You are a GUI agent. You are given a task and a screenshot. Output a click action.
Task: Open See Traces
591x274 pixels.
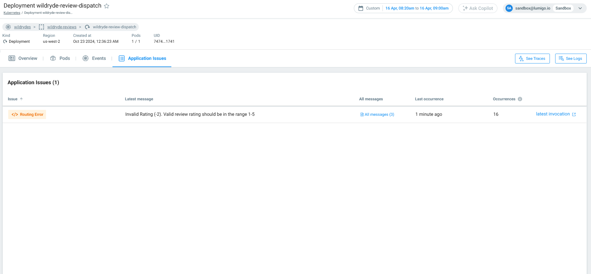532,59
